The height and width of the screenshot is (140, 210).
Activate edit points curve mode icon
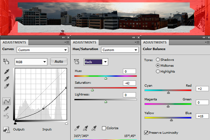(x=7, y=101)
